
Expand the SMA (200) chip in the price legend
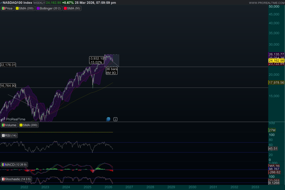(25, 8)
